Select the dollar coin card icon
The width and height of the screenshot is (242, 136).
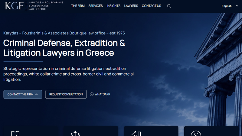(196, 134)
